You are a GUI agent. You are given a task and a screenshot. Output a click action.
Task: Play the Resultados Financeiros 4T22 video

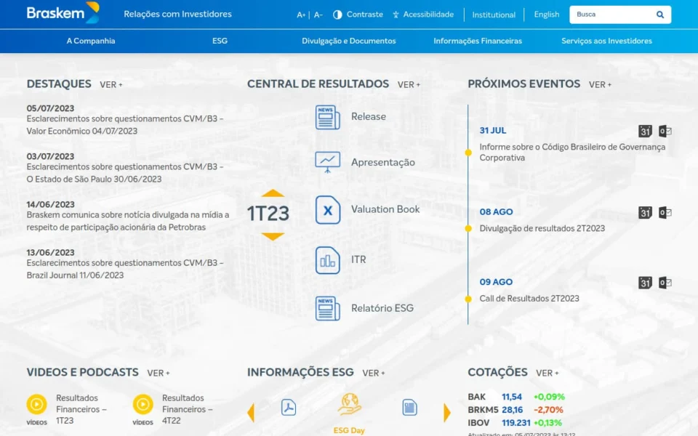[x=143, y=405]
